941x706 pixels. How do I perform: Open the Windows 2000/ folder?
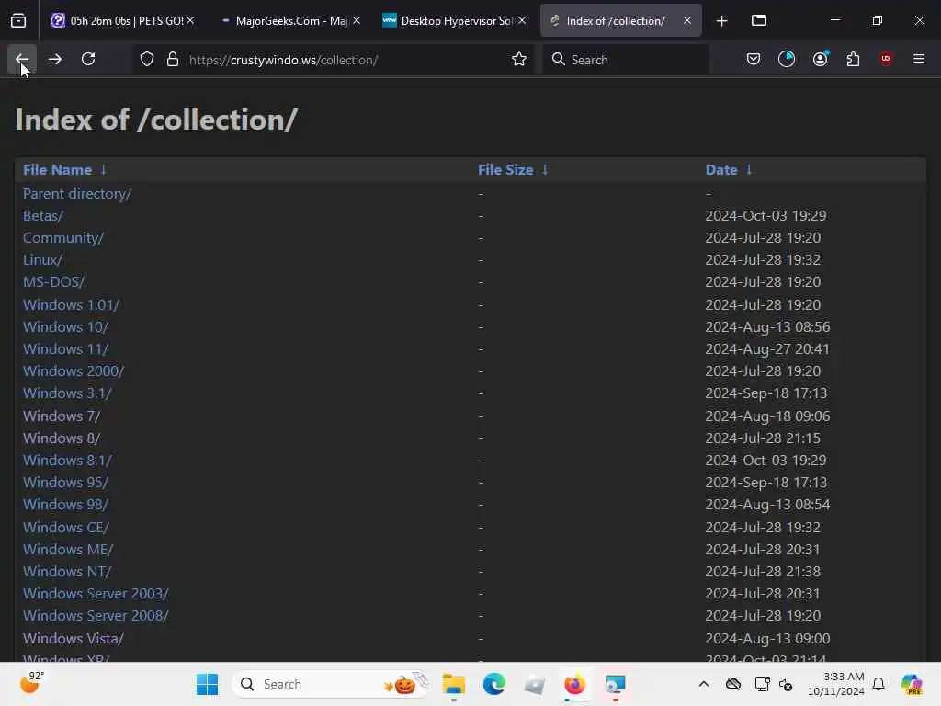point(74,371)
